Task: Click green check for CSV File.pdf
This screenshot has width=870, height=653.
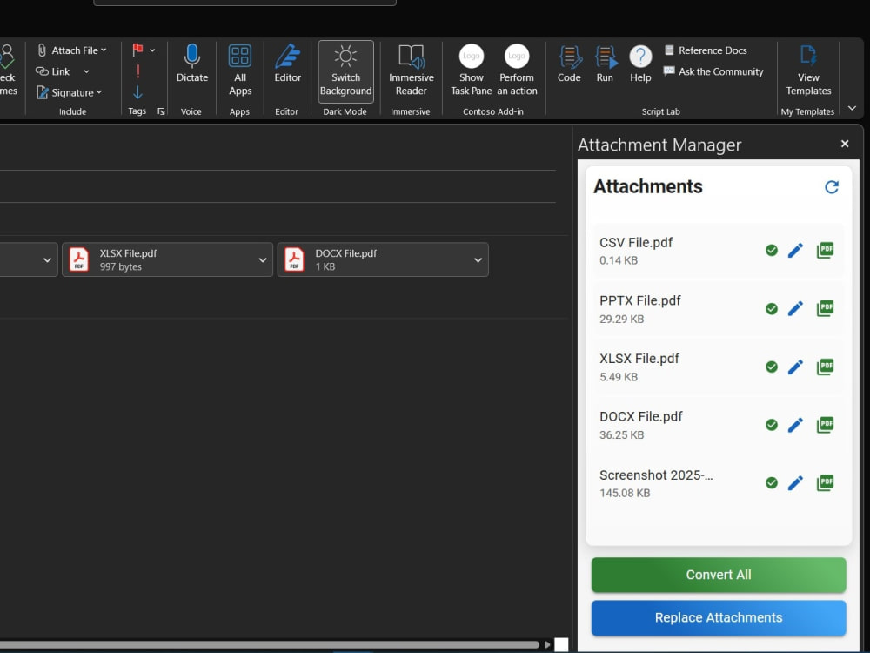Action: pos(771,251)
